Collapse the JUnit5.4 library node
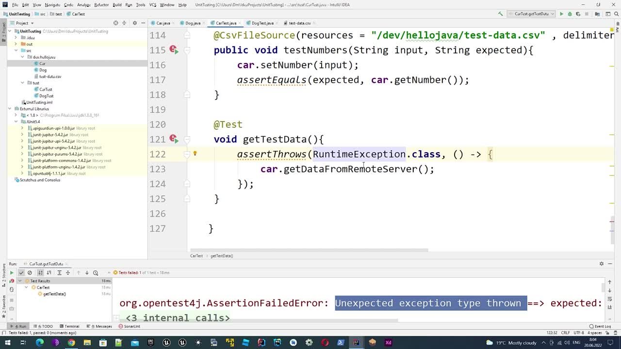This screenshot has height=349, width=621. (x=16, y=122)
